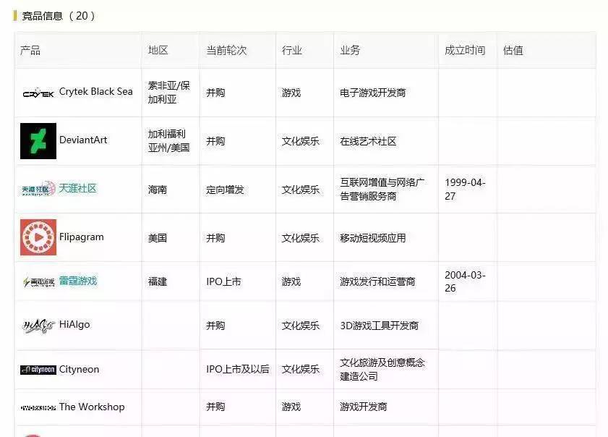The image size is (608, 437).
Task: Click the 成立时间 column header
Action: [465, 50]
